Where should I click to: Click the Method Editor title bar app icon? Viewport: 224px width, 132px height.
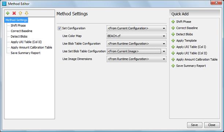point(4,4)
